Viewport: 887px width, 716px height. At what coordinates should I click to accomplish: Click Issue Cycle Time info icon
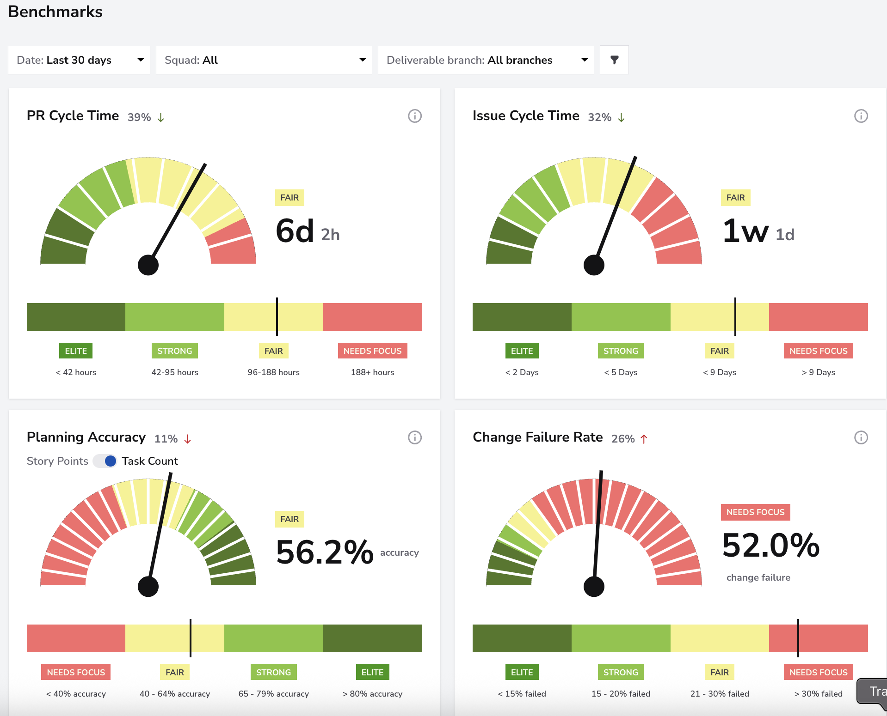pos(861,116)
